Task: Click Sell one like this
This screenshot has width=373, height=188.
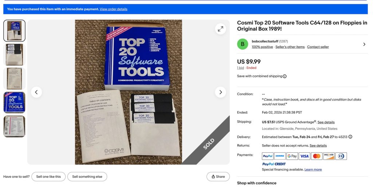Action: click(48, 177)
